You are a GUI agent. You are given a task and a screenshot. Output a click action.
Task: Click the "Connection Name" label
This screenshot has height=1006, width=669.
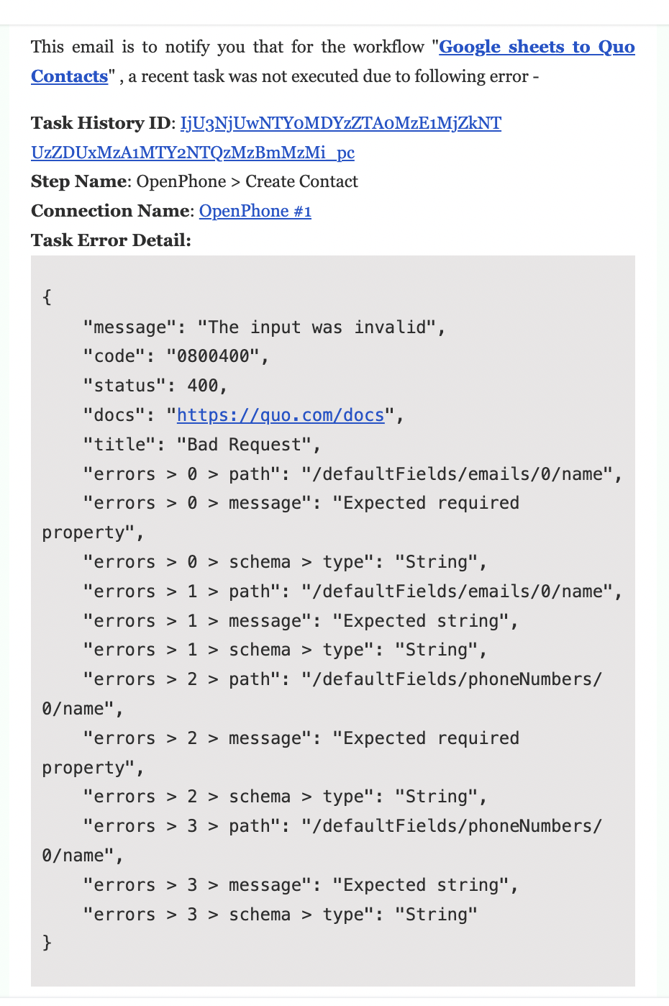[110, 211]
